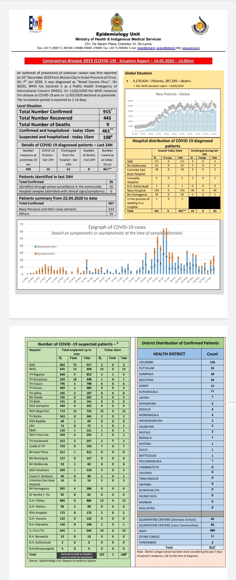This screenshot has width=236, height=580.
Task: Select the Hospital samples admitted row
Action: (x=67, y=191)
